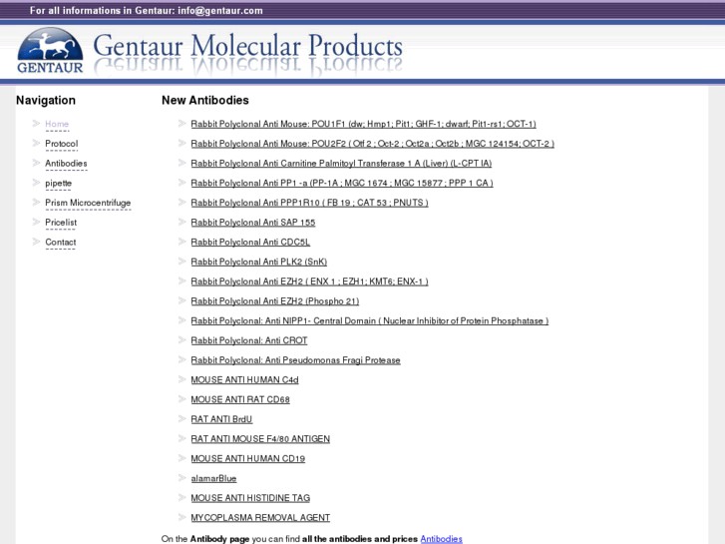Open MOUSE ANTI HUMAN CD19 link
Image resolution: width=725 pixels, height=544 pixels.
coord(248,459)
